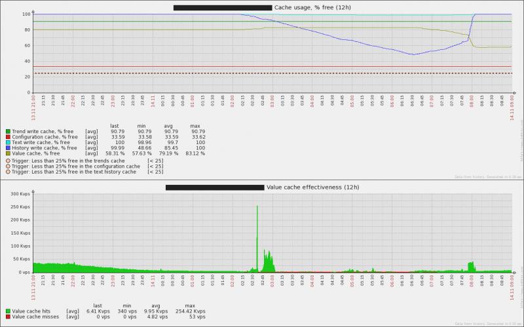Click the Text write cache min value "98.96"
The image size is (524, 327).
coord(145,142)
